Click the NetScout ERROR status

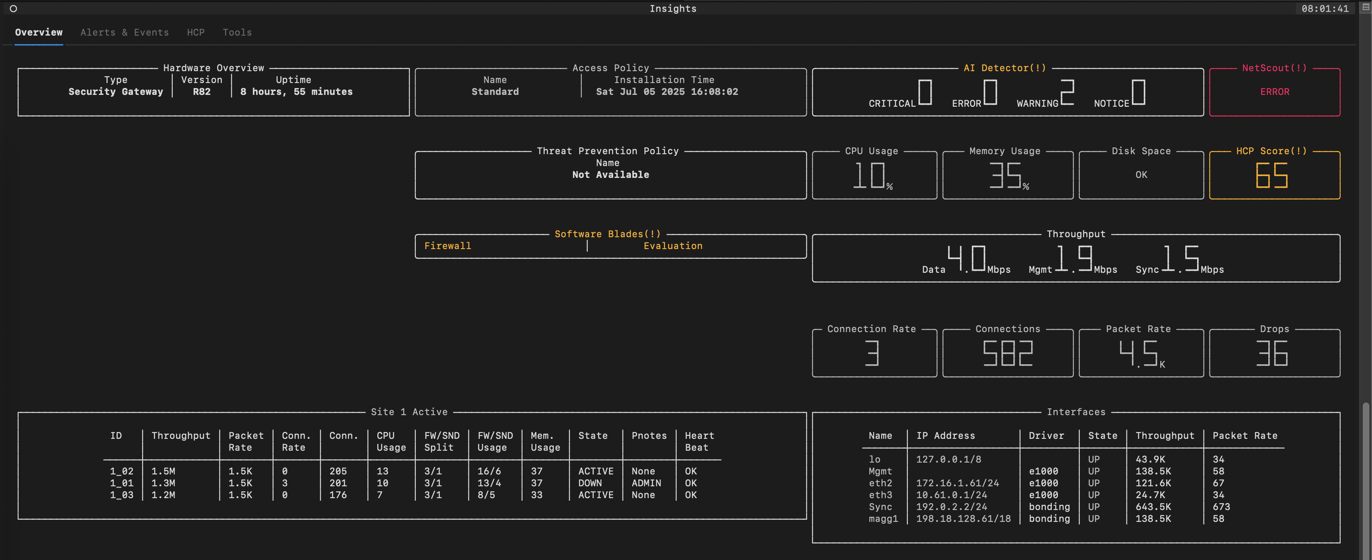[1274, 92]
